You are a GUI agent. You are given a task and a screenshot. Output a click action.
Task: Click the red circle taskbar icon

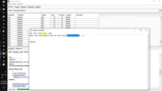point(4,35)
